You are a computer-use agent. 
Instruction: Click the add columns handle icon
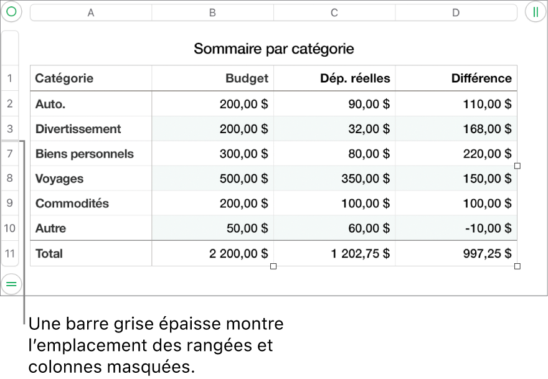point(535,12)
